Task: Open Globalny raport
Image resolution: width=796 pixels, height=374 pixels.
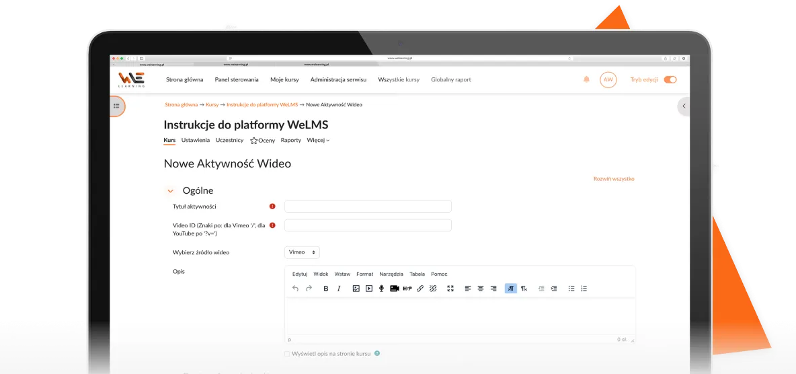Action: 451,80
